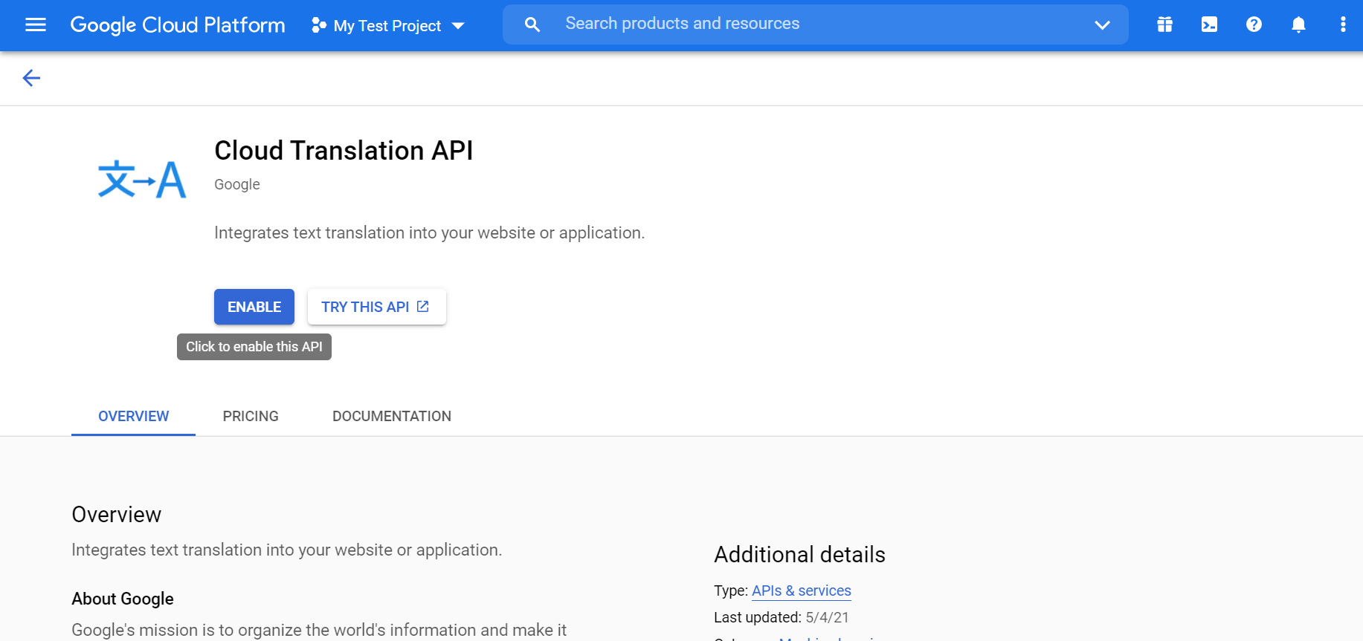Image resolution: width=1363 pixels, height=641 pixels.
Task: Click the external link icon on TRY THIS API
Action: coord(423,306)
